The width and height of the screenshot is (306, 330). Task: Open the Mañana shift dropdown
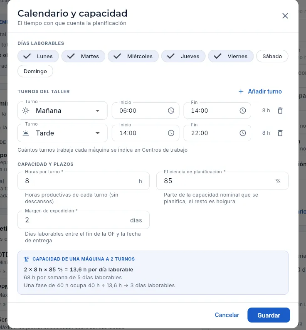pyautogui.click(x=62, y=111)
